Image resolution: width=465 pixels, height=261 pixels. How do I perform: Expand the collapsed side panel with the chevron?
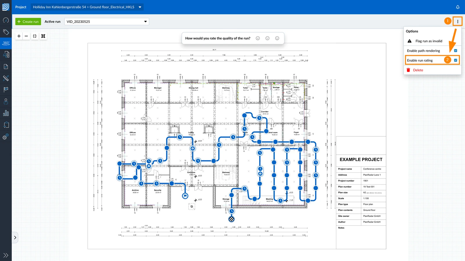15,237
